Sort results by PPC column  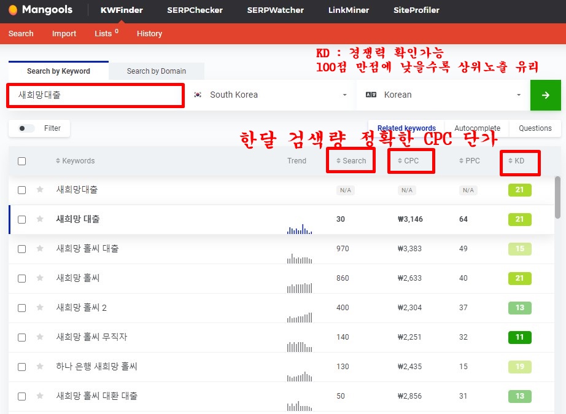click(x=469, y=161)
